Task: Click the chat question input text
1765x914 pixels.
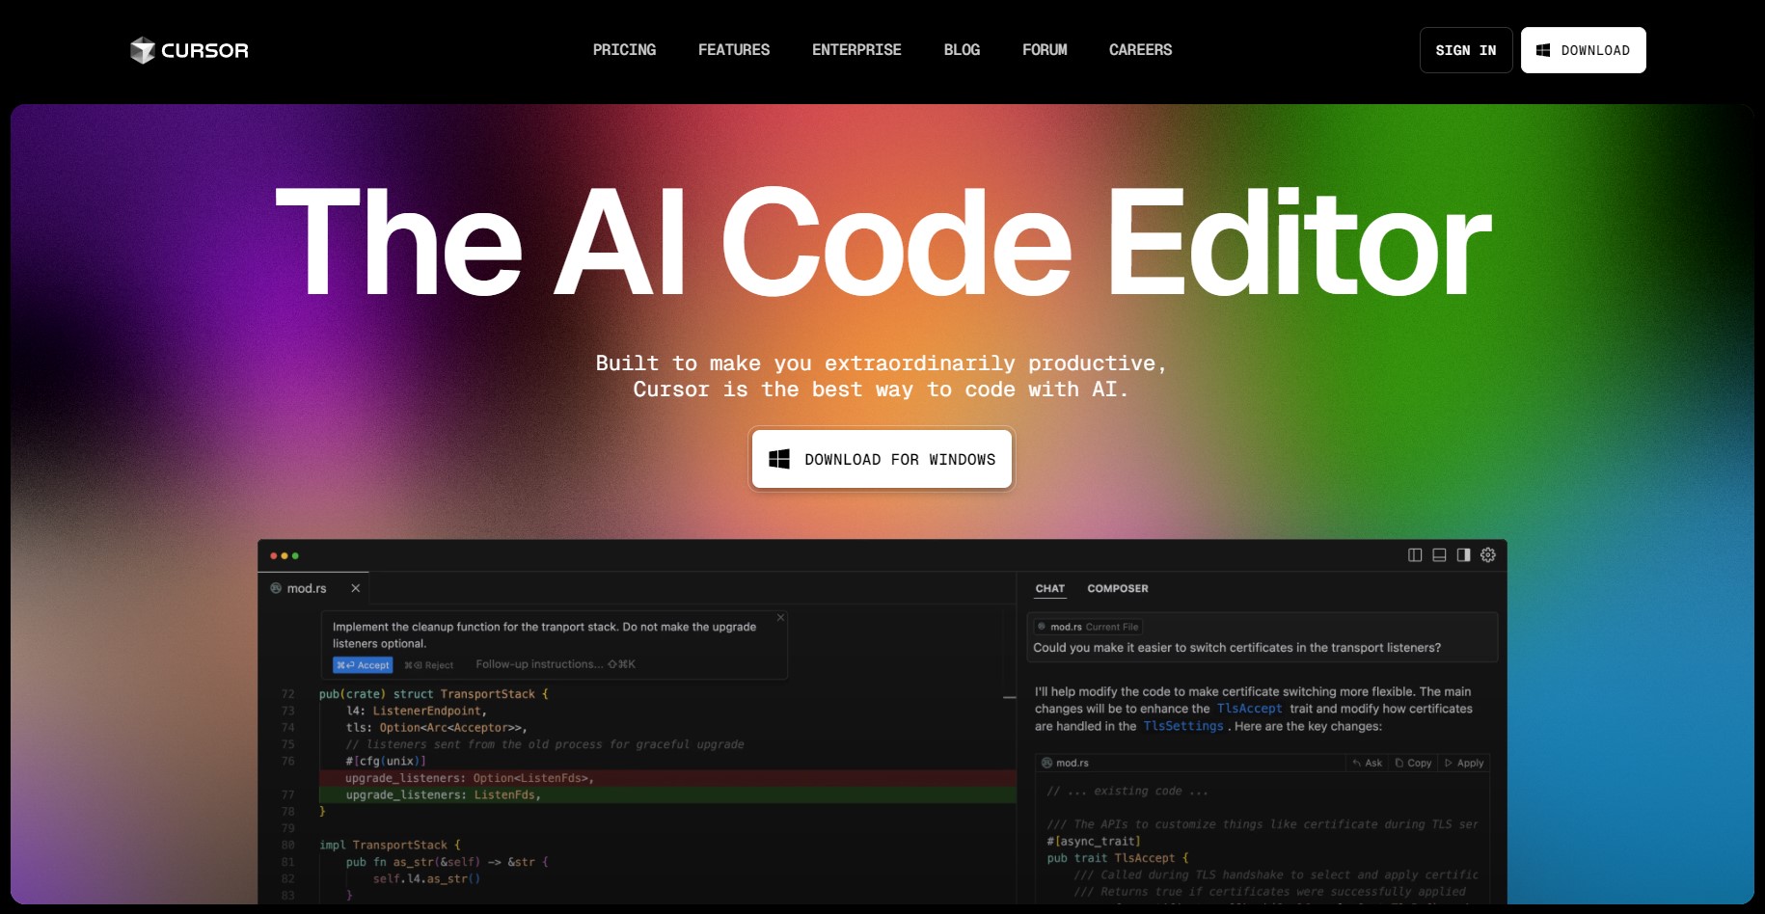Action: 1236,648
